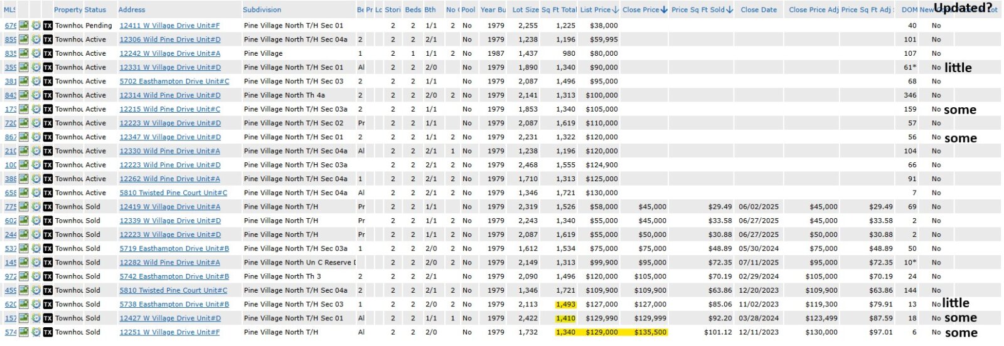The width and height of the screenshot is (1004, 346).
Task: Sort by Subdivision column header
Action: tap(262, 10)
